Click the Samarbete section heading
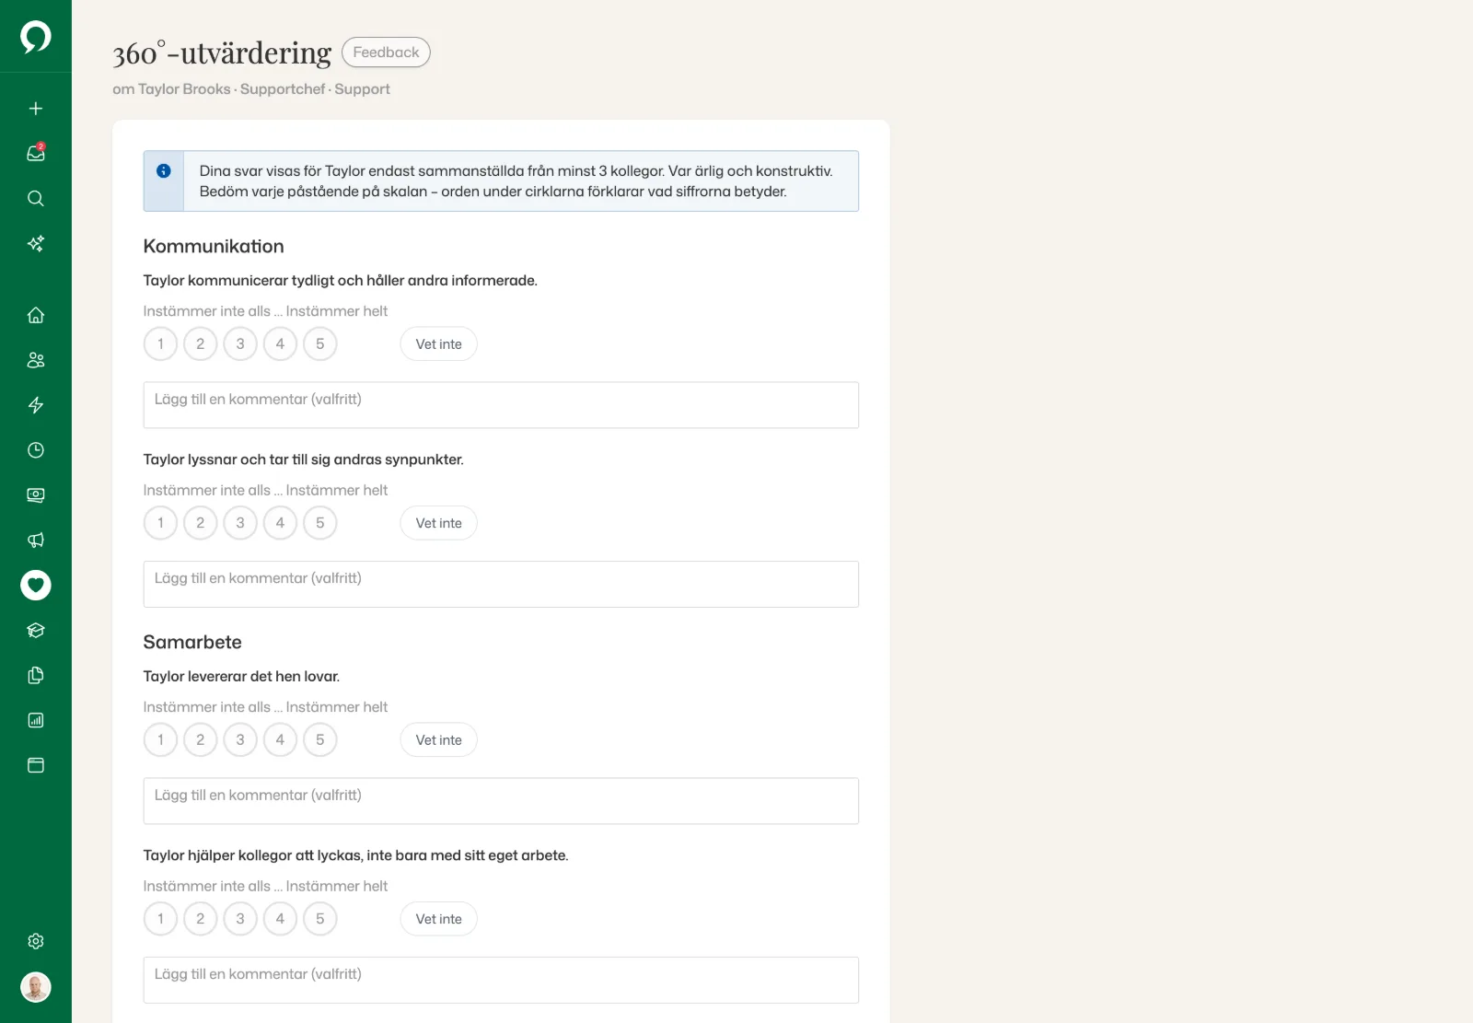Screen dimensions: 1473x1023 pyautogui.click(x=192, y=642)
